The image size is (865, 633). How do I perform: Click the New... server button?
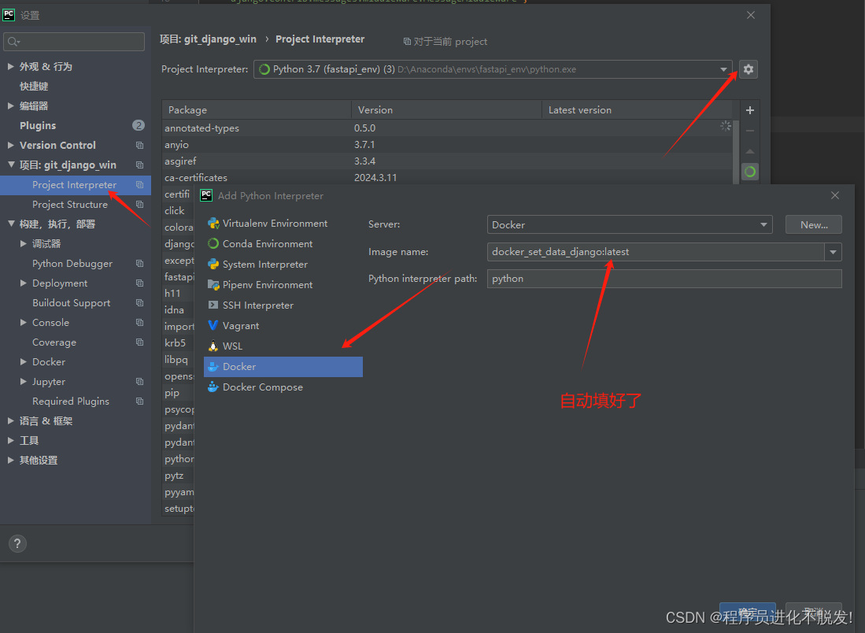[x=814, y=224]
